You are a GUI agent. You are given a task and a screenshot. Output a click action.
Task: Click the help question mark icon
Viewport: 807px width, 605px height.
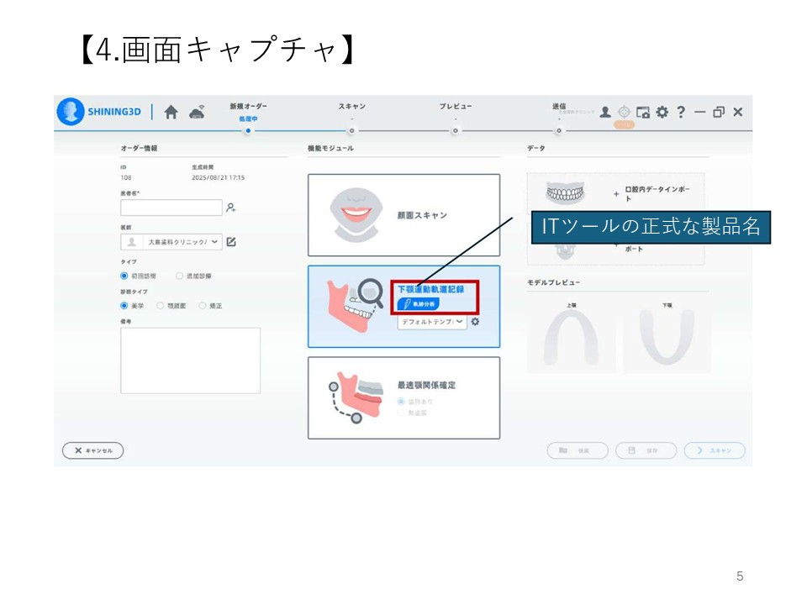pyautogui.click(x=681, y=113)
